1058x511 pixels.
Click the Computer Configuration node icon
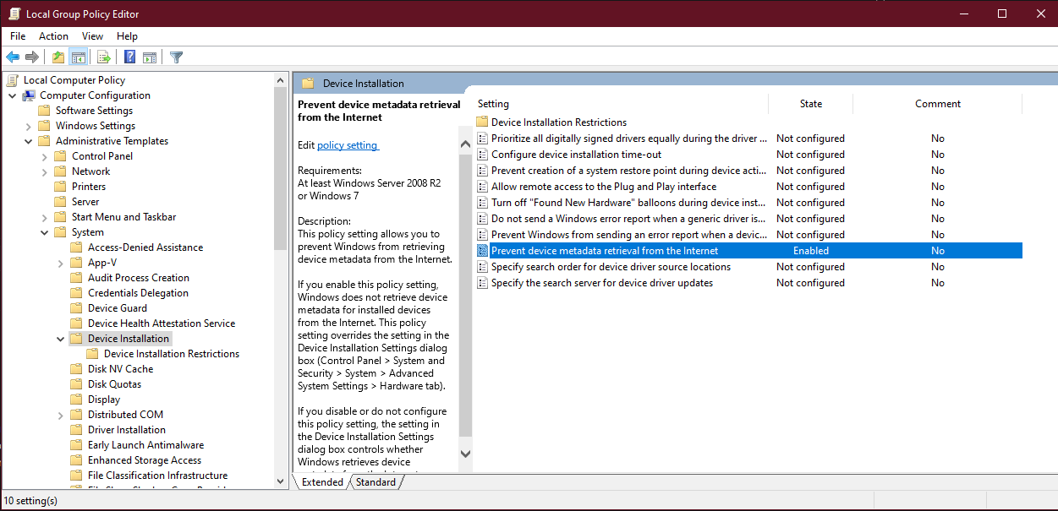[x=29, y=95]
